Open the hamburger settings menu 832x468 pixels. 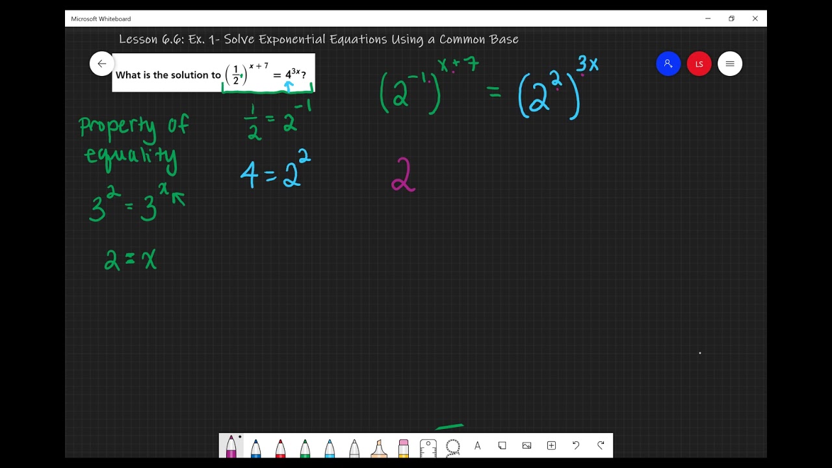(x=730, y=64)
